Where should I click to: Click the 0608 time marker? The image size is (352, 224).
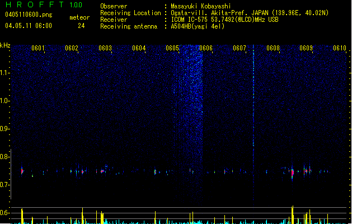coord(273,48)
